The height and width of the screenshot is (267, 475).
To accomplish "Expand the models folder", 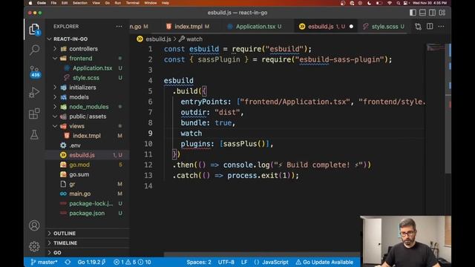I will pos(79,97).
